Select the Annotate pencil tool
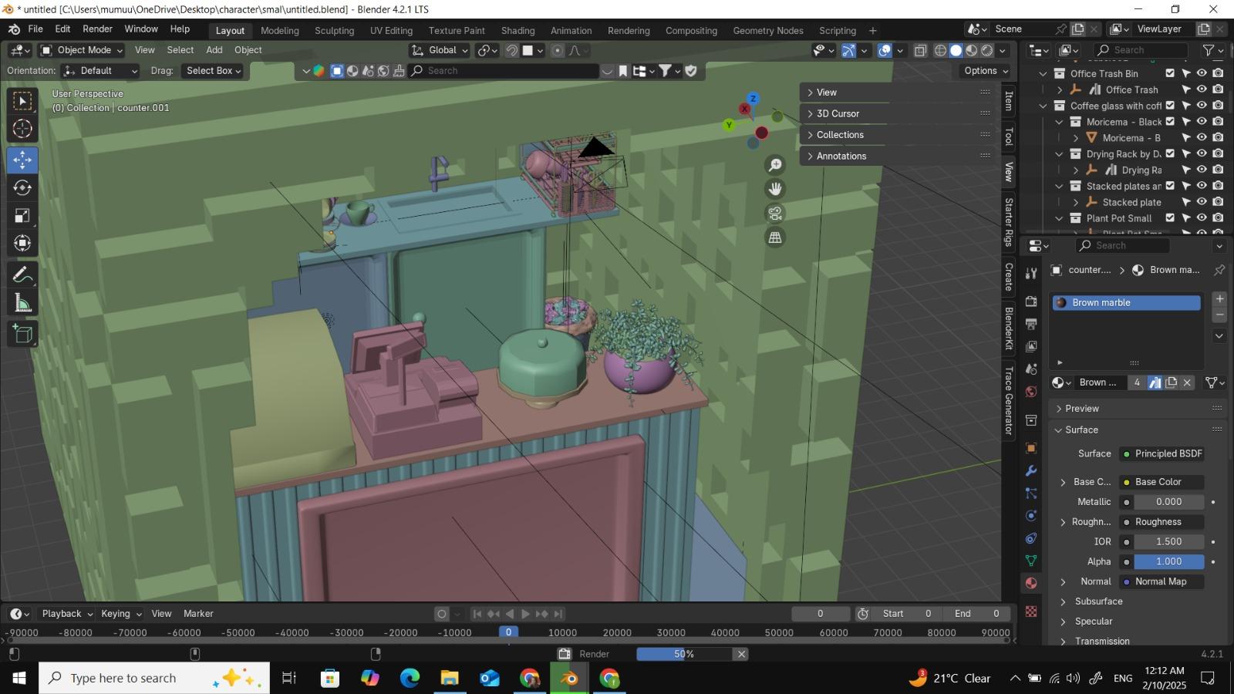 pyautogui.click(x=22, y=275)
